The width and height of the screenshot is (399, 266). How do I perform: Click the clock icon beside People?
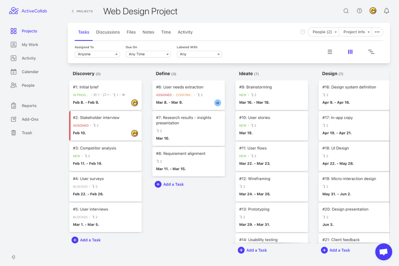tap(303, 32)
